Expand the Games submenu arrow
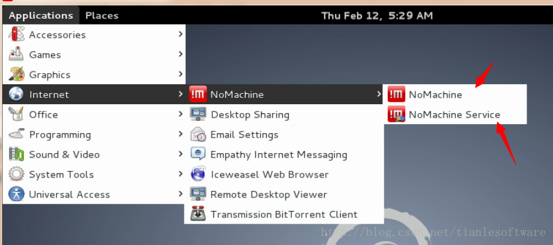This screenshot has width=553, height=245. [181, 54]
